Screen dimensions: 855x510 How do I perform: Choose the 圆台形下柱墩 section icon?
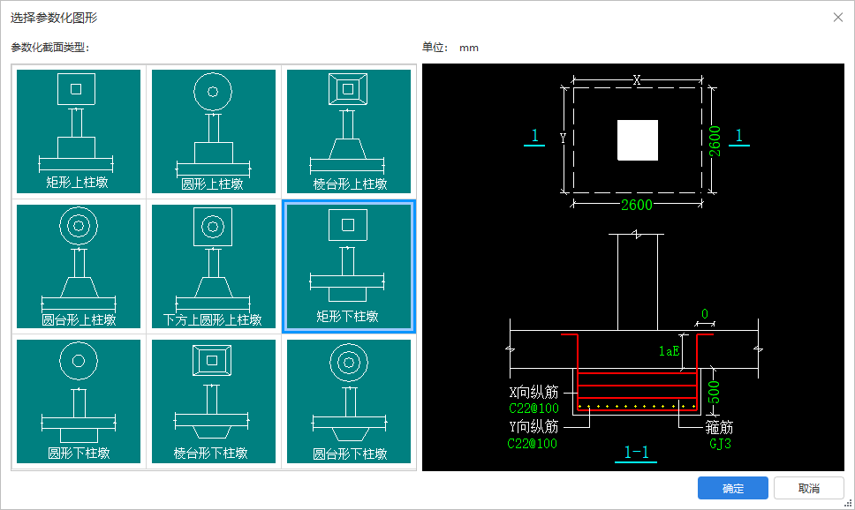pyautogui.click(x=349, y=401)
